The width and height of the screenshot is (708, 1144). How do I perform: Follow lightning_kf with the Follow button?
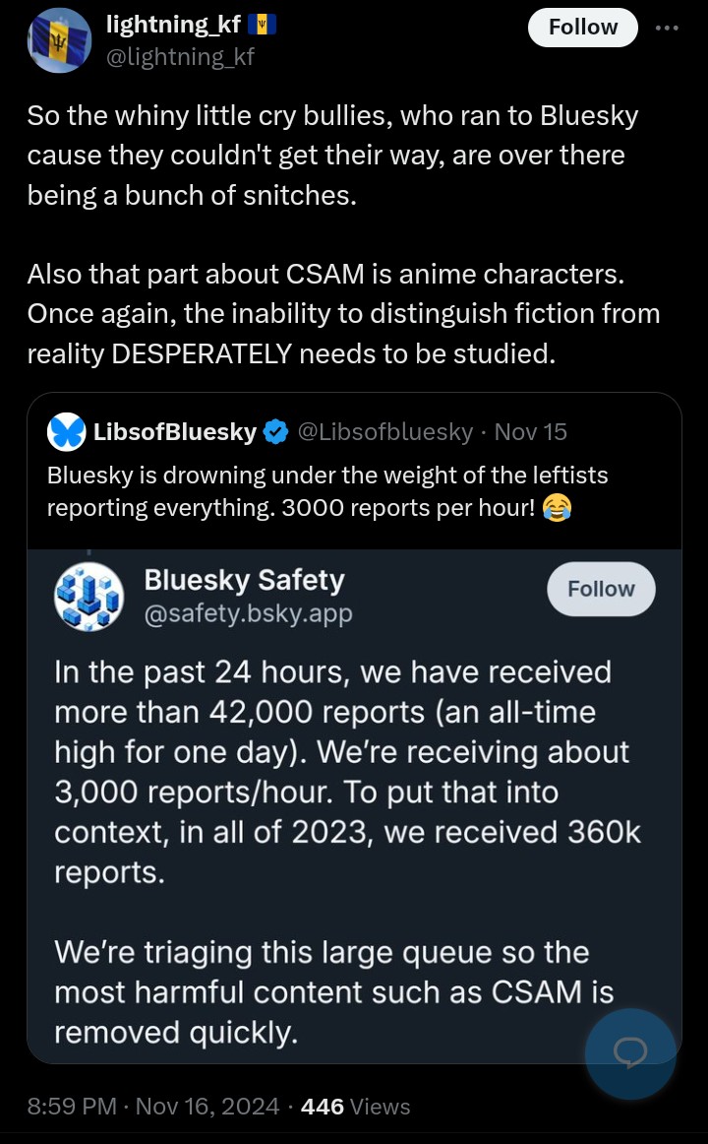583,28
